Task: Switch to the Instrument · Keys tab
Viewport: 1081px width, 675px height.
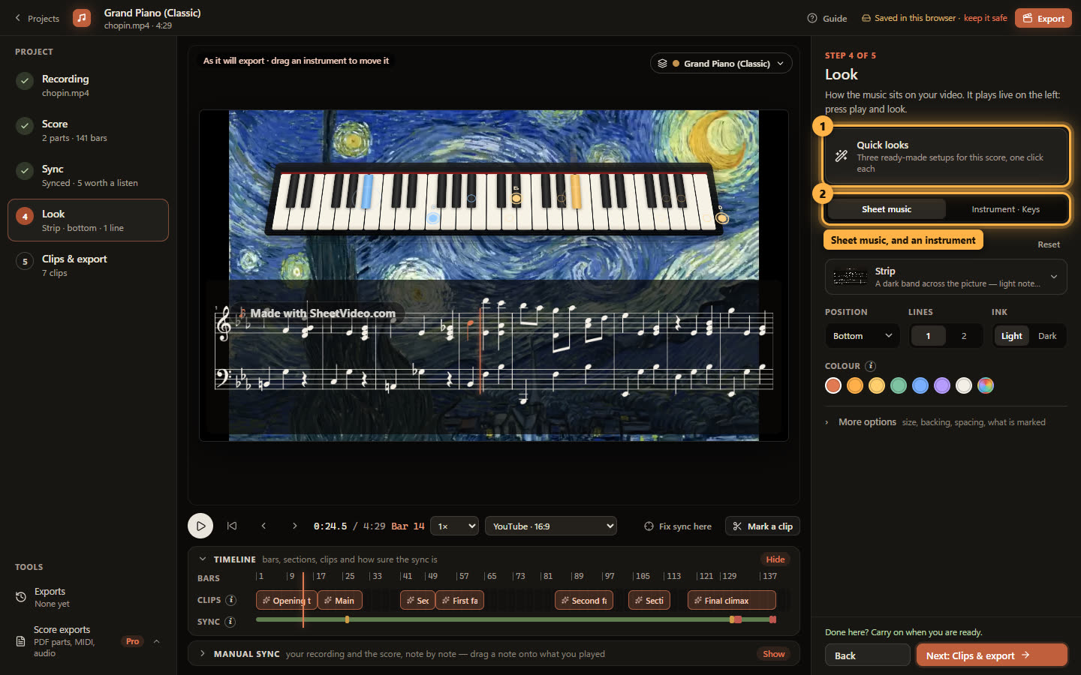Action: (x=1005, y=209)
